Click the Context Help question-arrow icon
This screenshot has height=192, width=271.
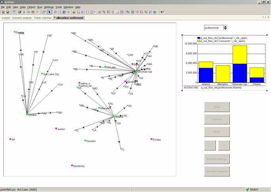pyautogui.click(x=162, y=12)
